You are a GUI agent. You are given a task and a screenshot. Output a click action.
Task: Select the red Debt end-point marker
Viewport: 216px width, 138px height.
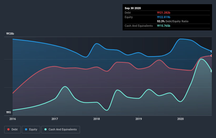click(212, 56)
